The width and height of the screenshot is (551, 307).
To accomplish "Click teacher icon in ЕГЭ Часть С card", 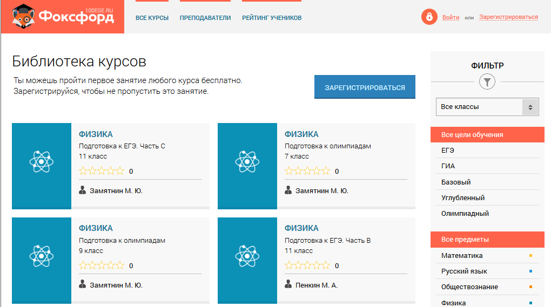I will click(x=82, y=190).
